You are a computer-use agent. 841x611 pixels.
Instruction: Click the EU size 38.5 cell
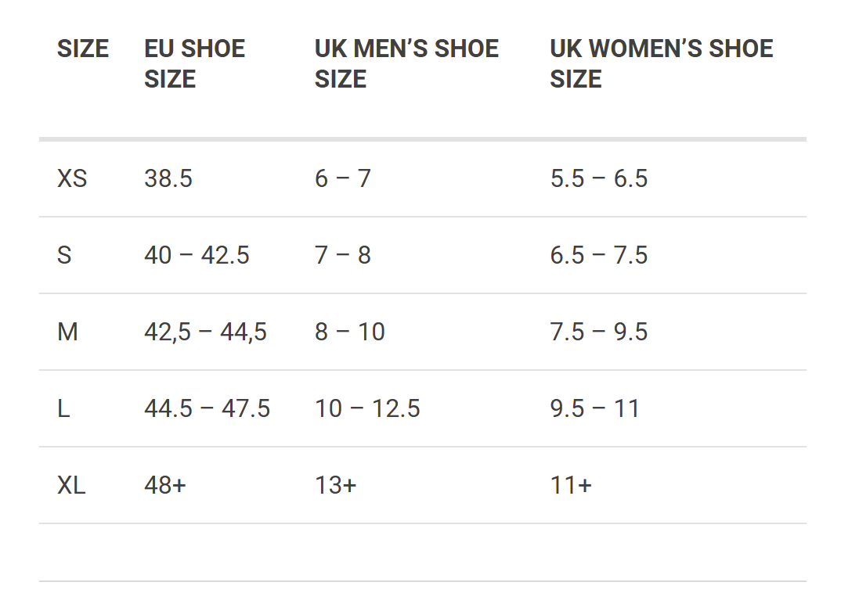pyautogui.click(x=168, y=179)
